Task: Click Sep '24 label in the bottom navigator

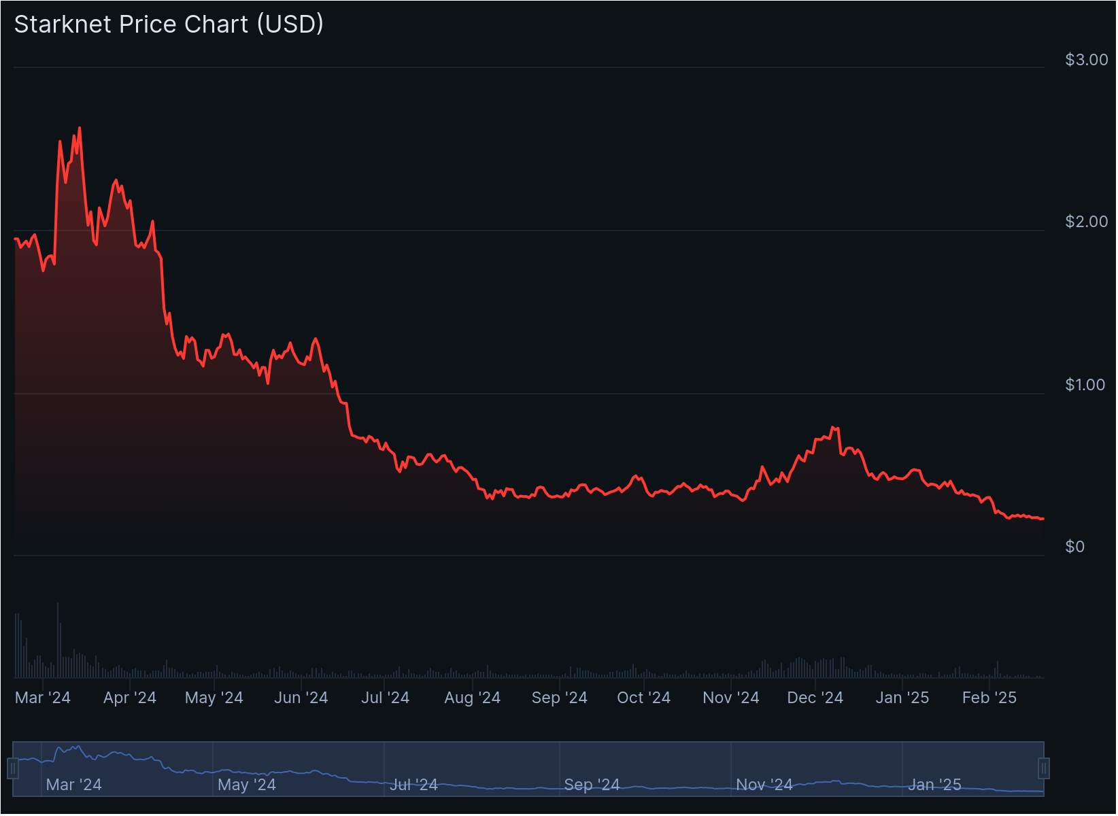Action: 592,785
